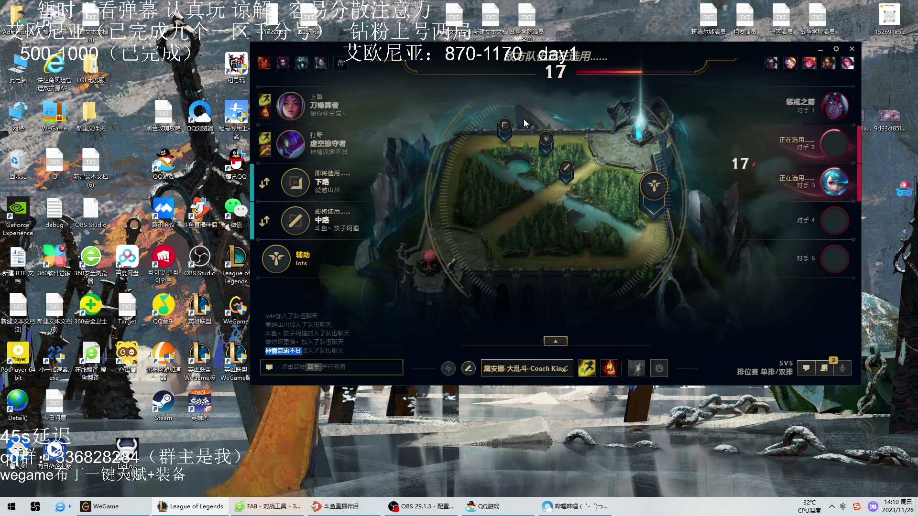Open Steam desktop shortcut
918x516 pixels.
tap(163, 406)
